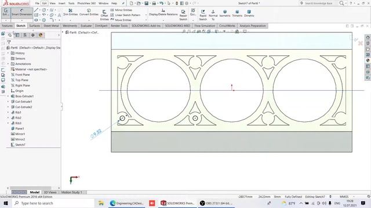Open the Window menu
371x208 pixels.
coord(103,3)
